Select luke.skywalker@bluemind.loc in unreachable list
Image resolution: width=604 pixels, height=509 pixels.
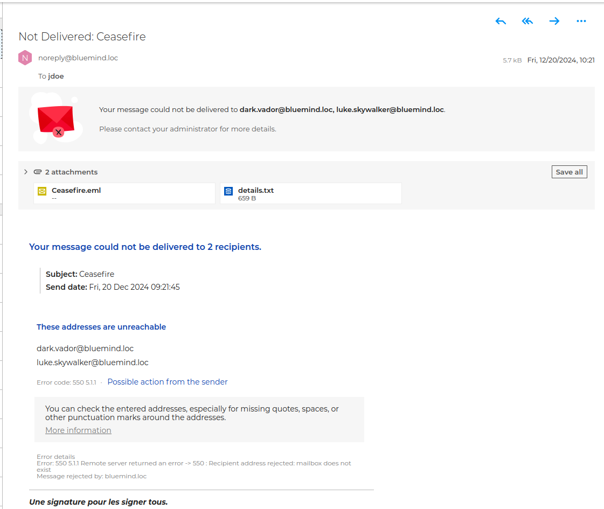tap(92, 362)
